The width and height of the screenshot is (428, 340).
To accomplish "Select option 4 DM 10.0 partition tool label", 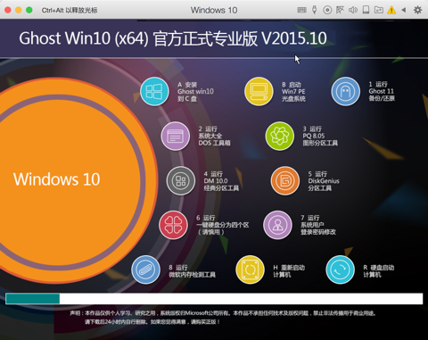I will [x=221, y=181].
